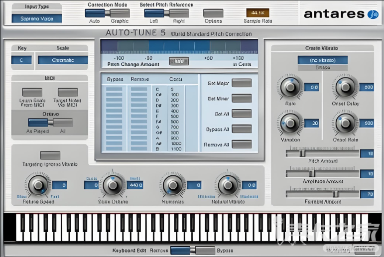Open the Key dropdown showing C

click(21, 60)
